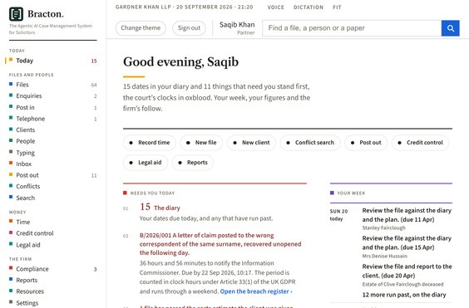Screen dimensions: 469x308
Task: Select Telephone in the sidebar
Action: pos(30,119)
